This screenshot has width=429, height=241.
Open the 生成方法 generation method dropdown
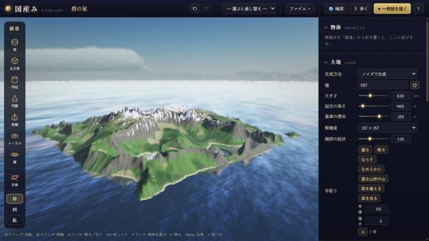point(387,74)
